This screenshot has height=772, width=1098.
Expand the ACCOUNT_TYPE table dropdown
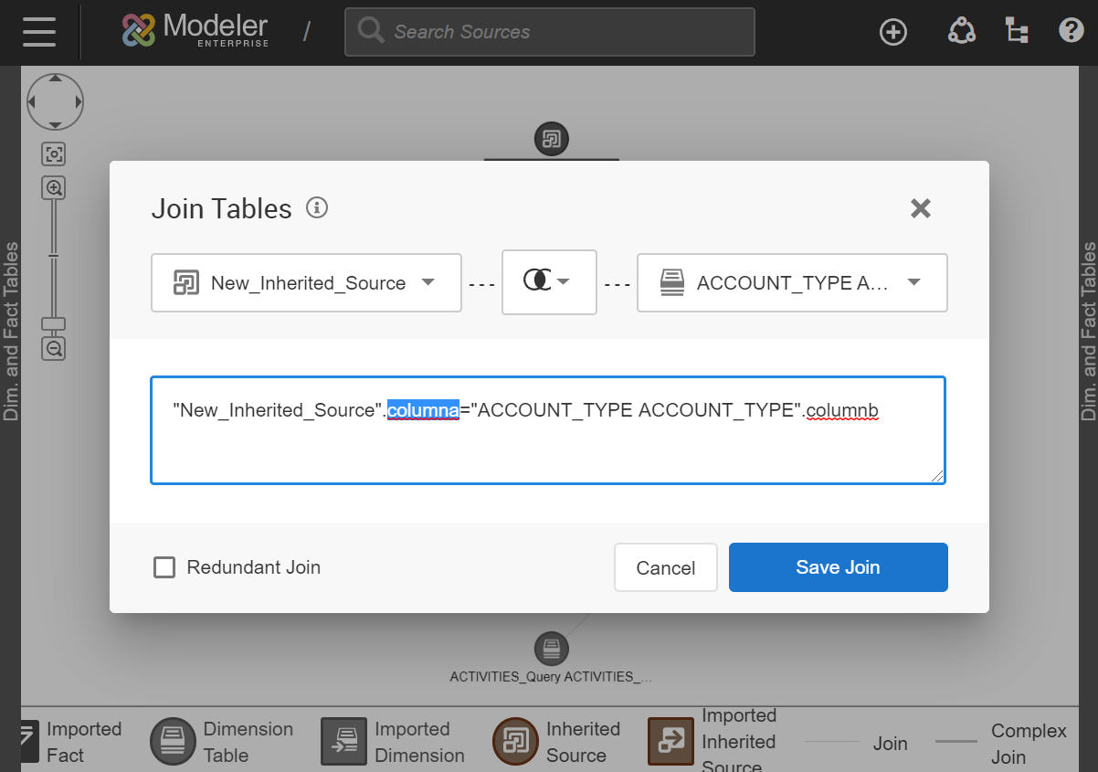(x=791, y=283)
